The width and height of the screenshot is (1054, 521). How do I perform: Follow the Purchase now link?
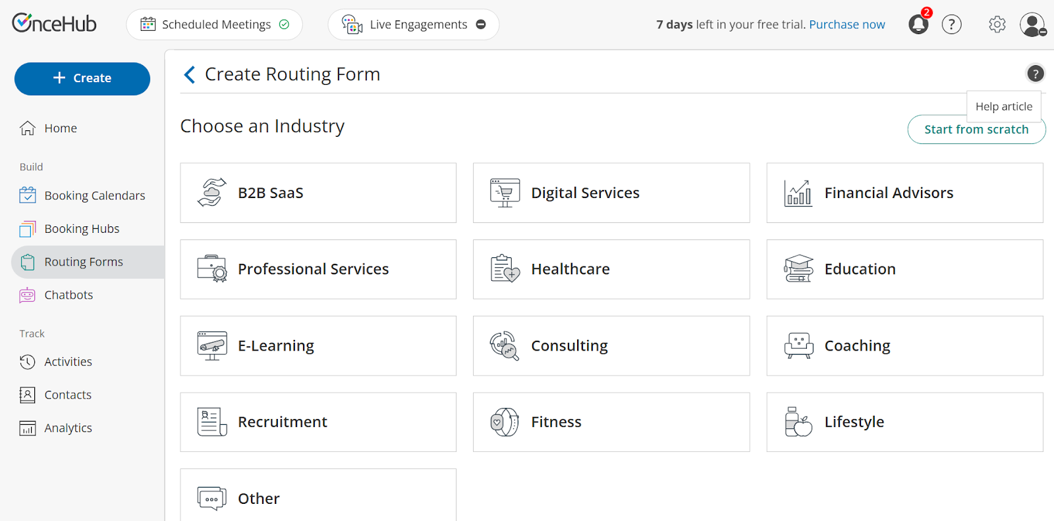pyautogui.click(x=846, y=25)
